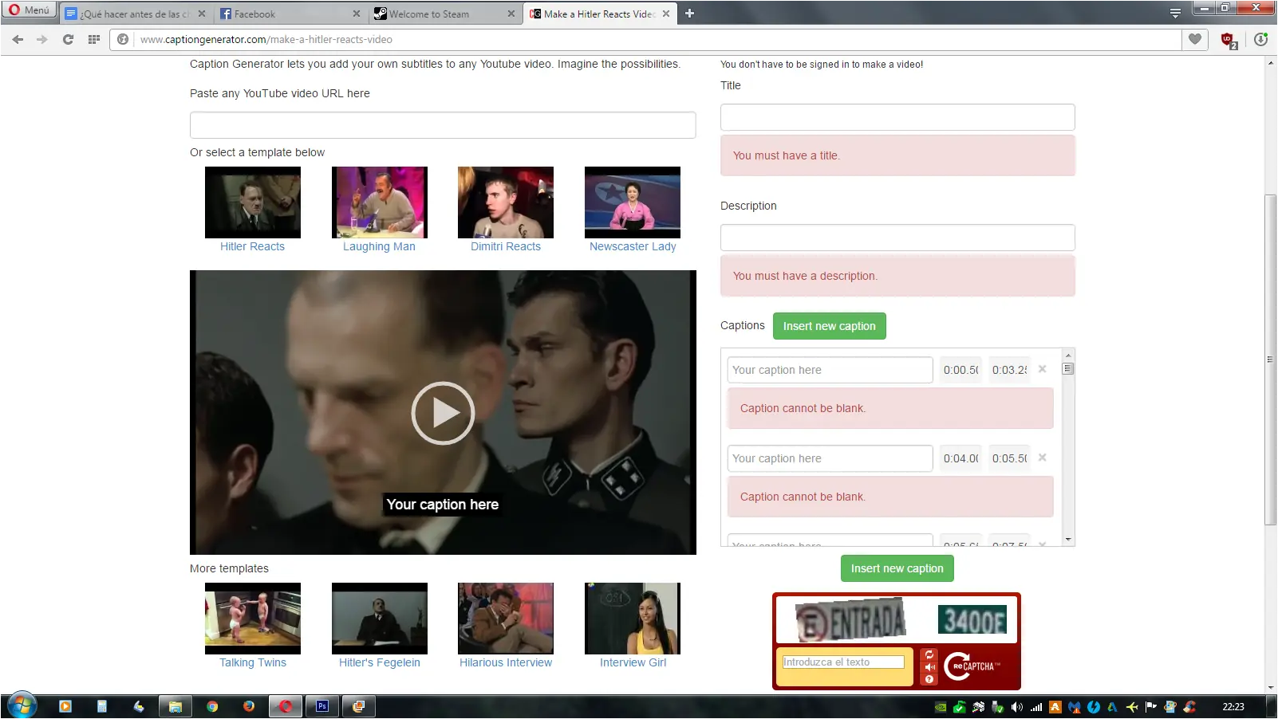Open the uBlock extension icon
Image resolution: width=1278 pixels, height=719 pixels.
point(1229,40)
